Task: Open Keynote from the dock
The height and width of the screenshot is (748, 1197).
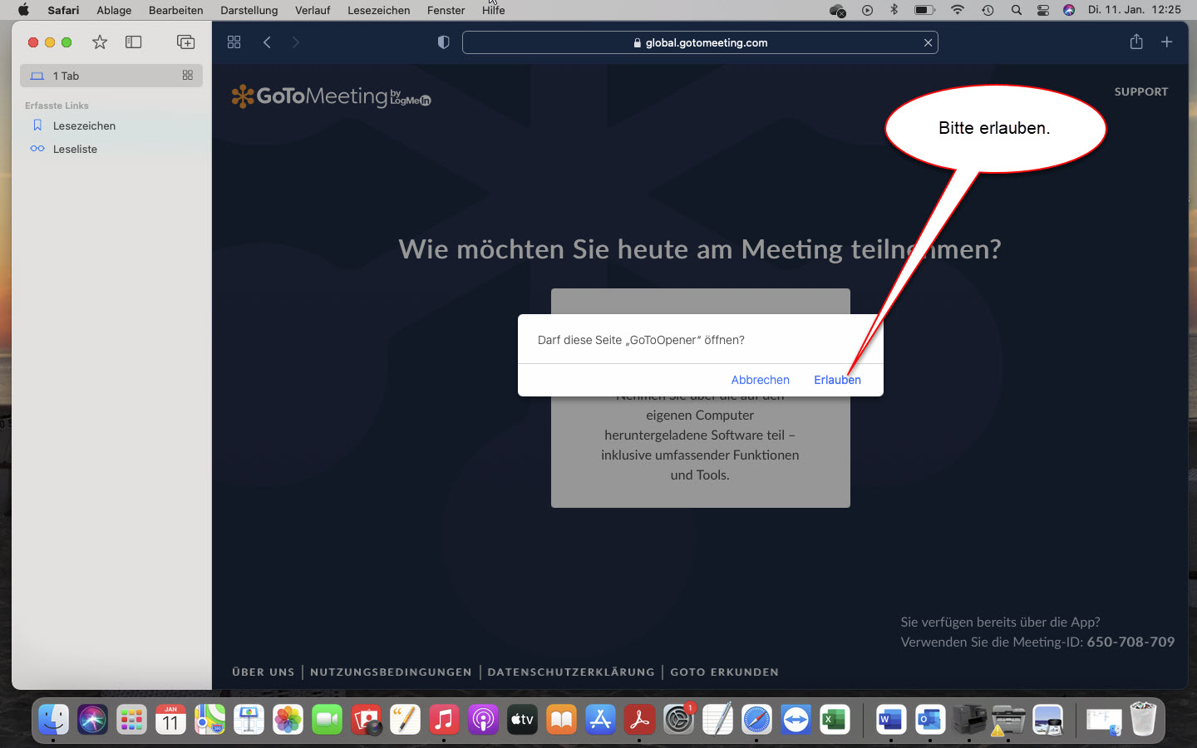Action: click(x=249, y=719)
